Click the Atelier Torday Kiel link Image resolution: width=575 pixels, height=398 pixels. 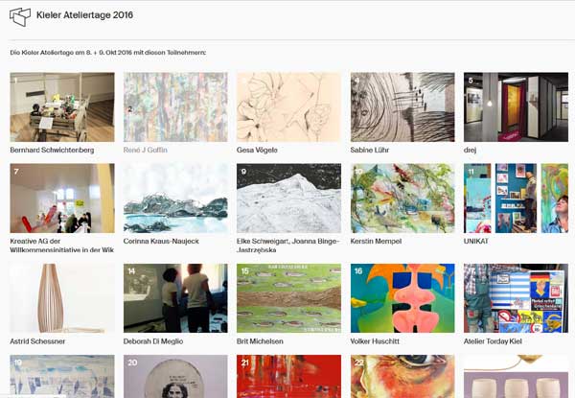point(493,341)
